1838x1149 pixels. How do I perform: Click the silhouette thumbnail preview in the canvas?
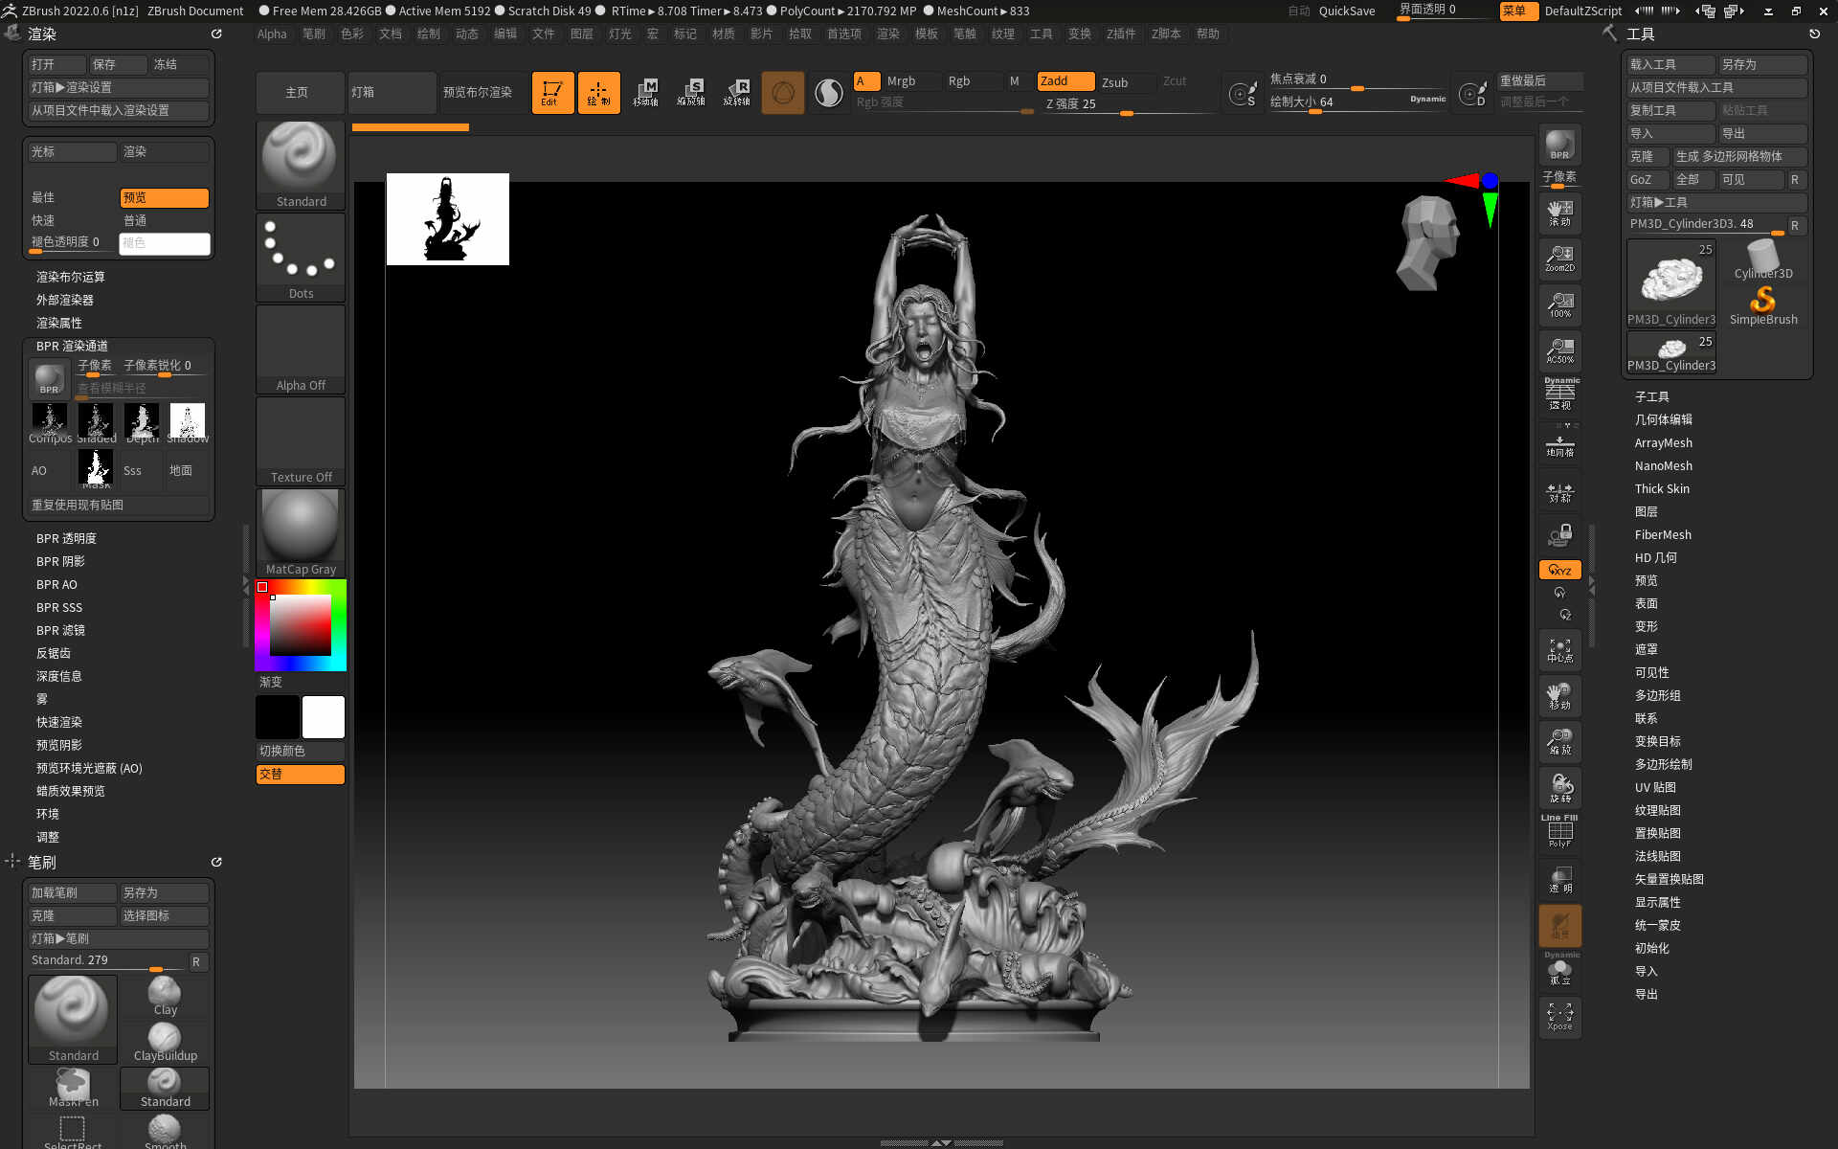[x=447, y=219]
